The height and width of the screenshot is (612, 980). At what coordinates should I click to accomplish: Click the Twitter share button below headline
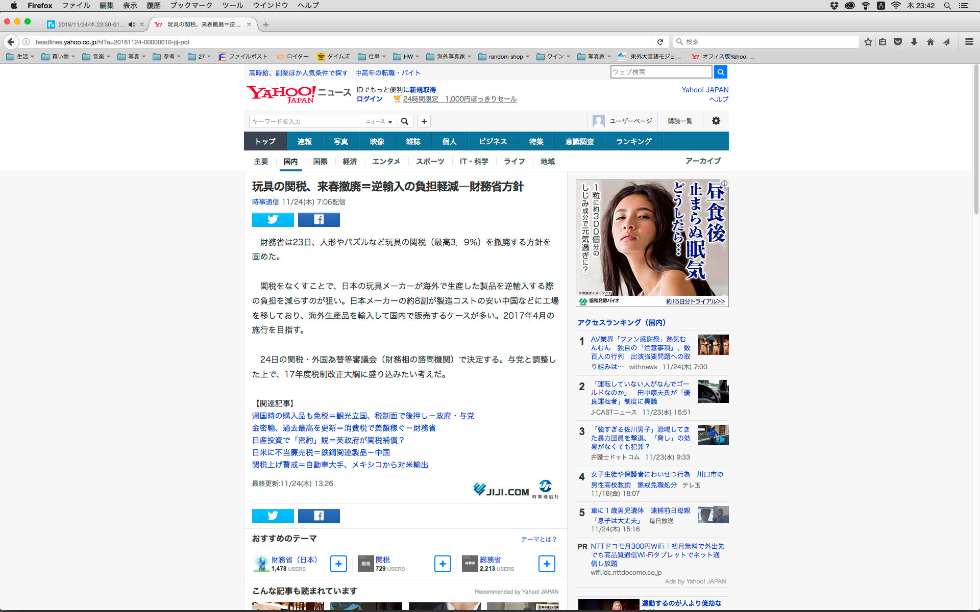coord(273,220)
